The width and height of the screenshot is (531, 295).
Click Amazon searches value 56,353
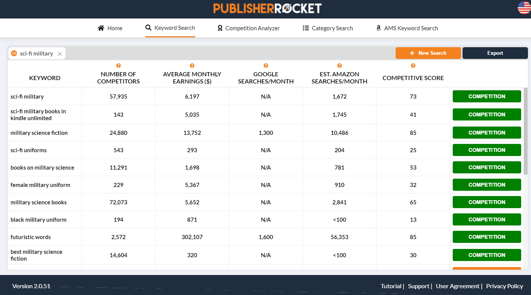click(340, 237)
